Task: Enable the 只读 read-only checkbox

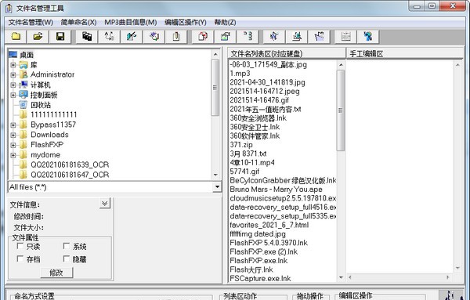Action: pos(20,246)
